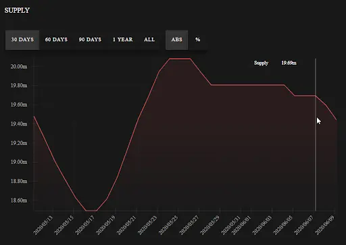The height and width of the screenshot is (245, 346).
Task: Switch to the % display mode
Action: click(197, 40)
